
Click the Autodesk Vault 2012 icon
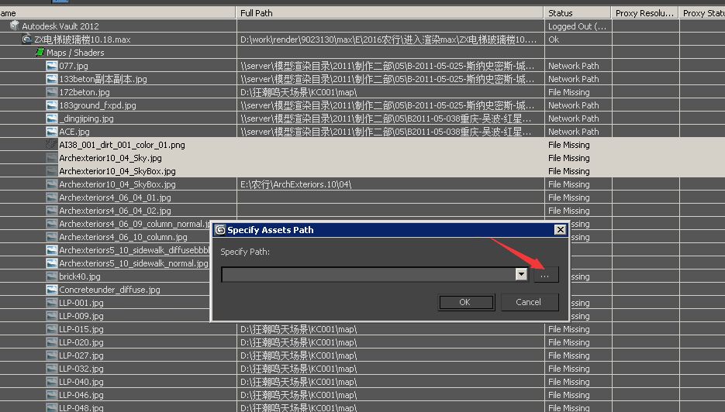(14, 26)
